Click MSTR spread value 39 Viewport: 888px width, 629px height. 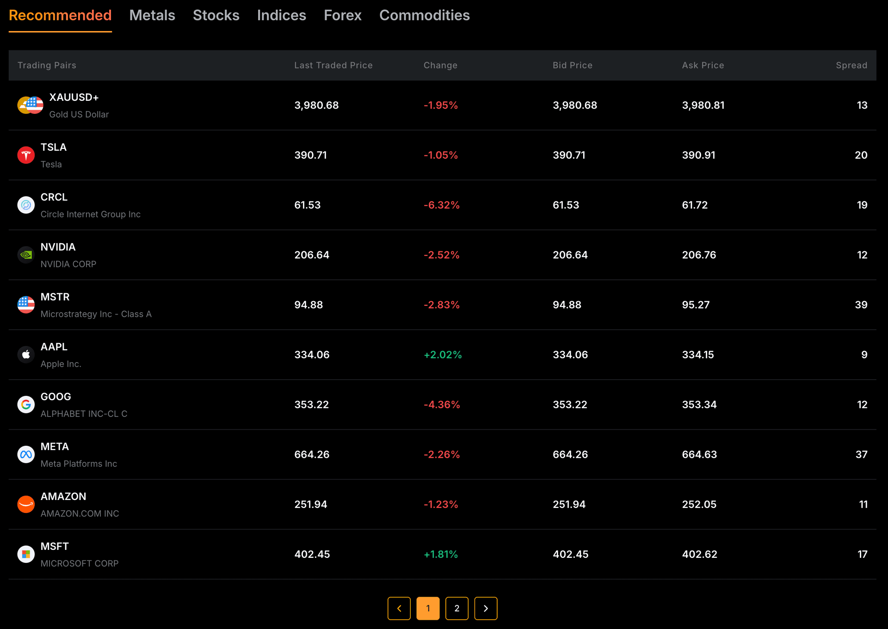pyautogui.click(x=861, y=305)
